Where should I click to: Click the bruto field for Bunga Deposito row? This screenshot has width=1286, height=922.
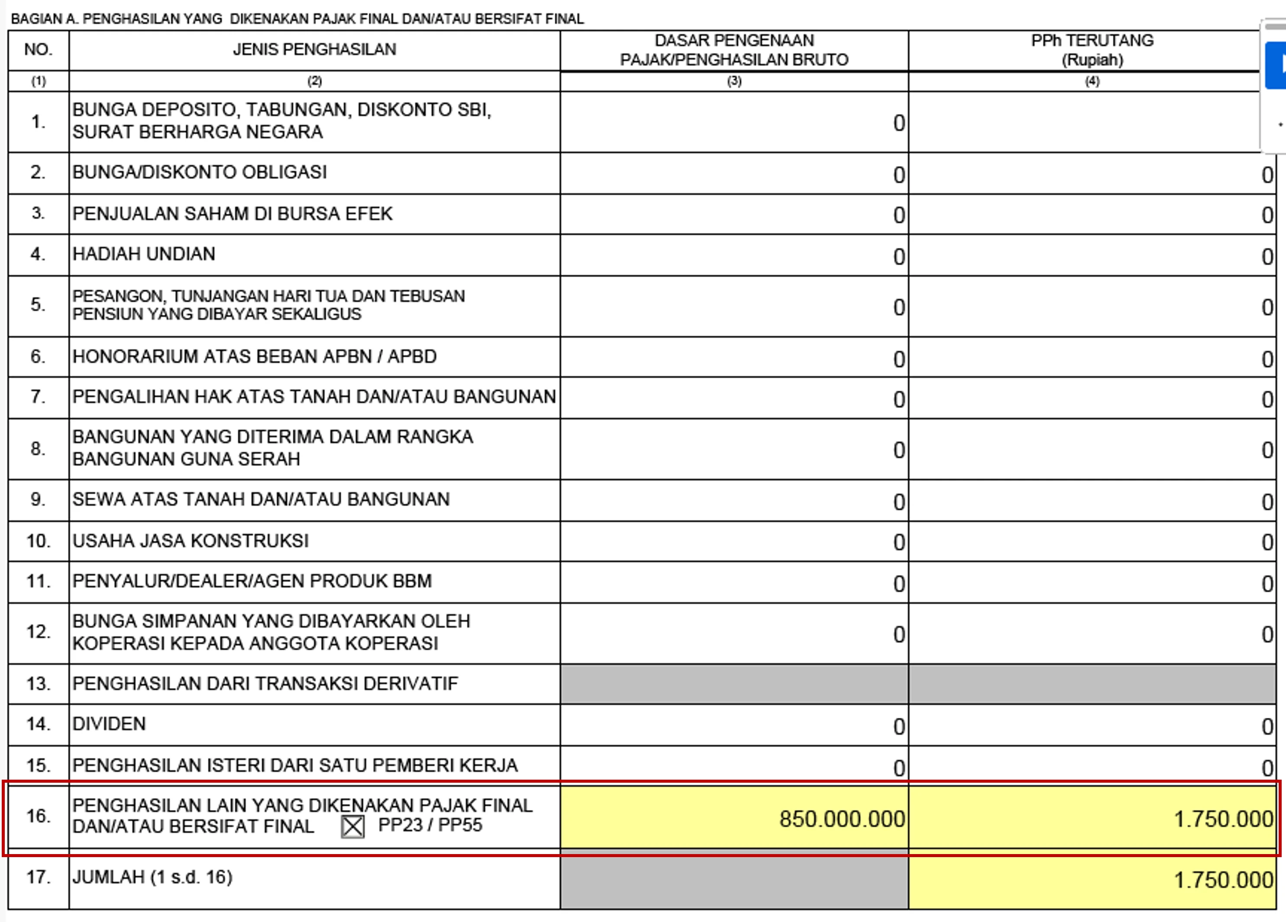coord(734,122)
